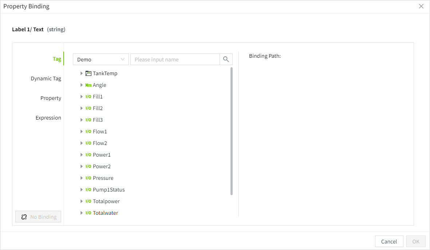Click the I/O icon beside Pressure
The width and height of the screenshot is (430, 250).
coord(88,178)
